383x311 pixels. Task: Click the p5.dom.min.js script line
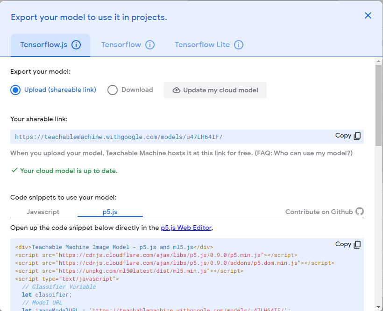[175, 263]
